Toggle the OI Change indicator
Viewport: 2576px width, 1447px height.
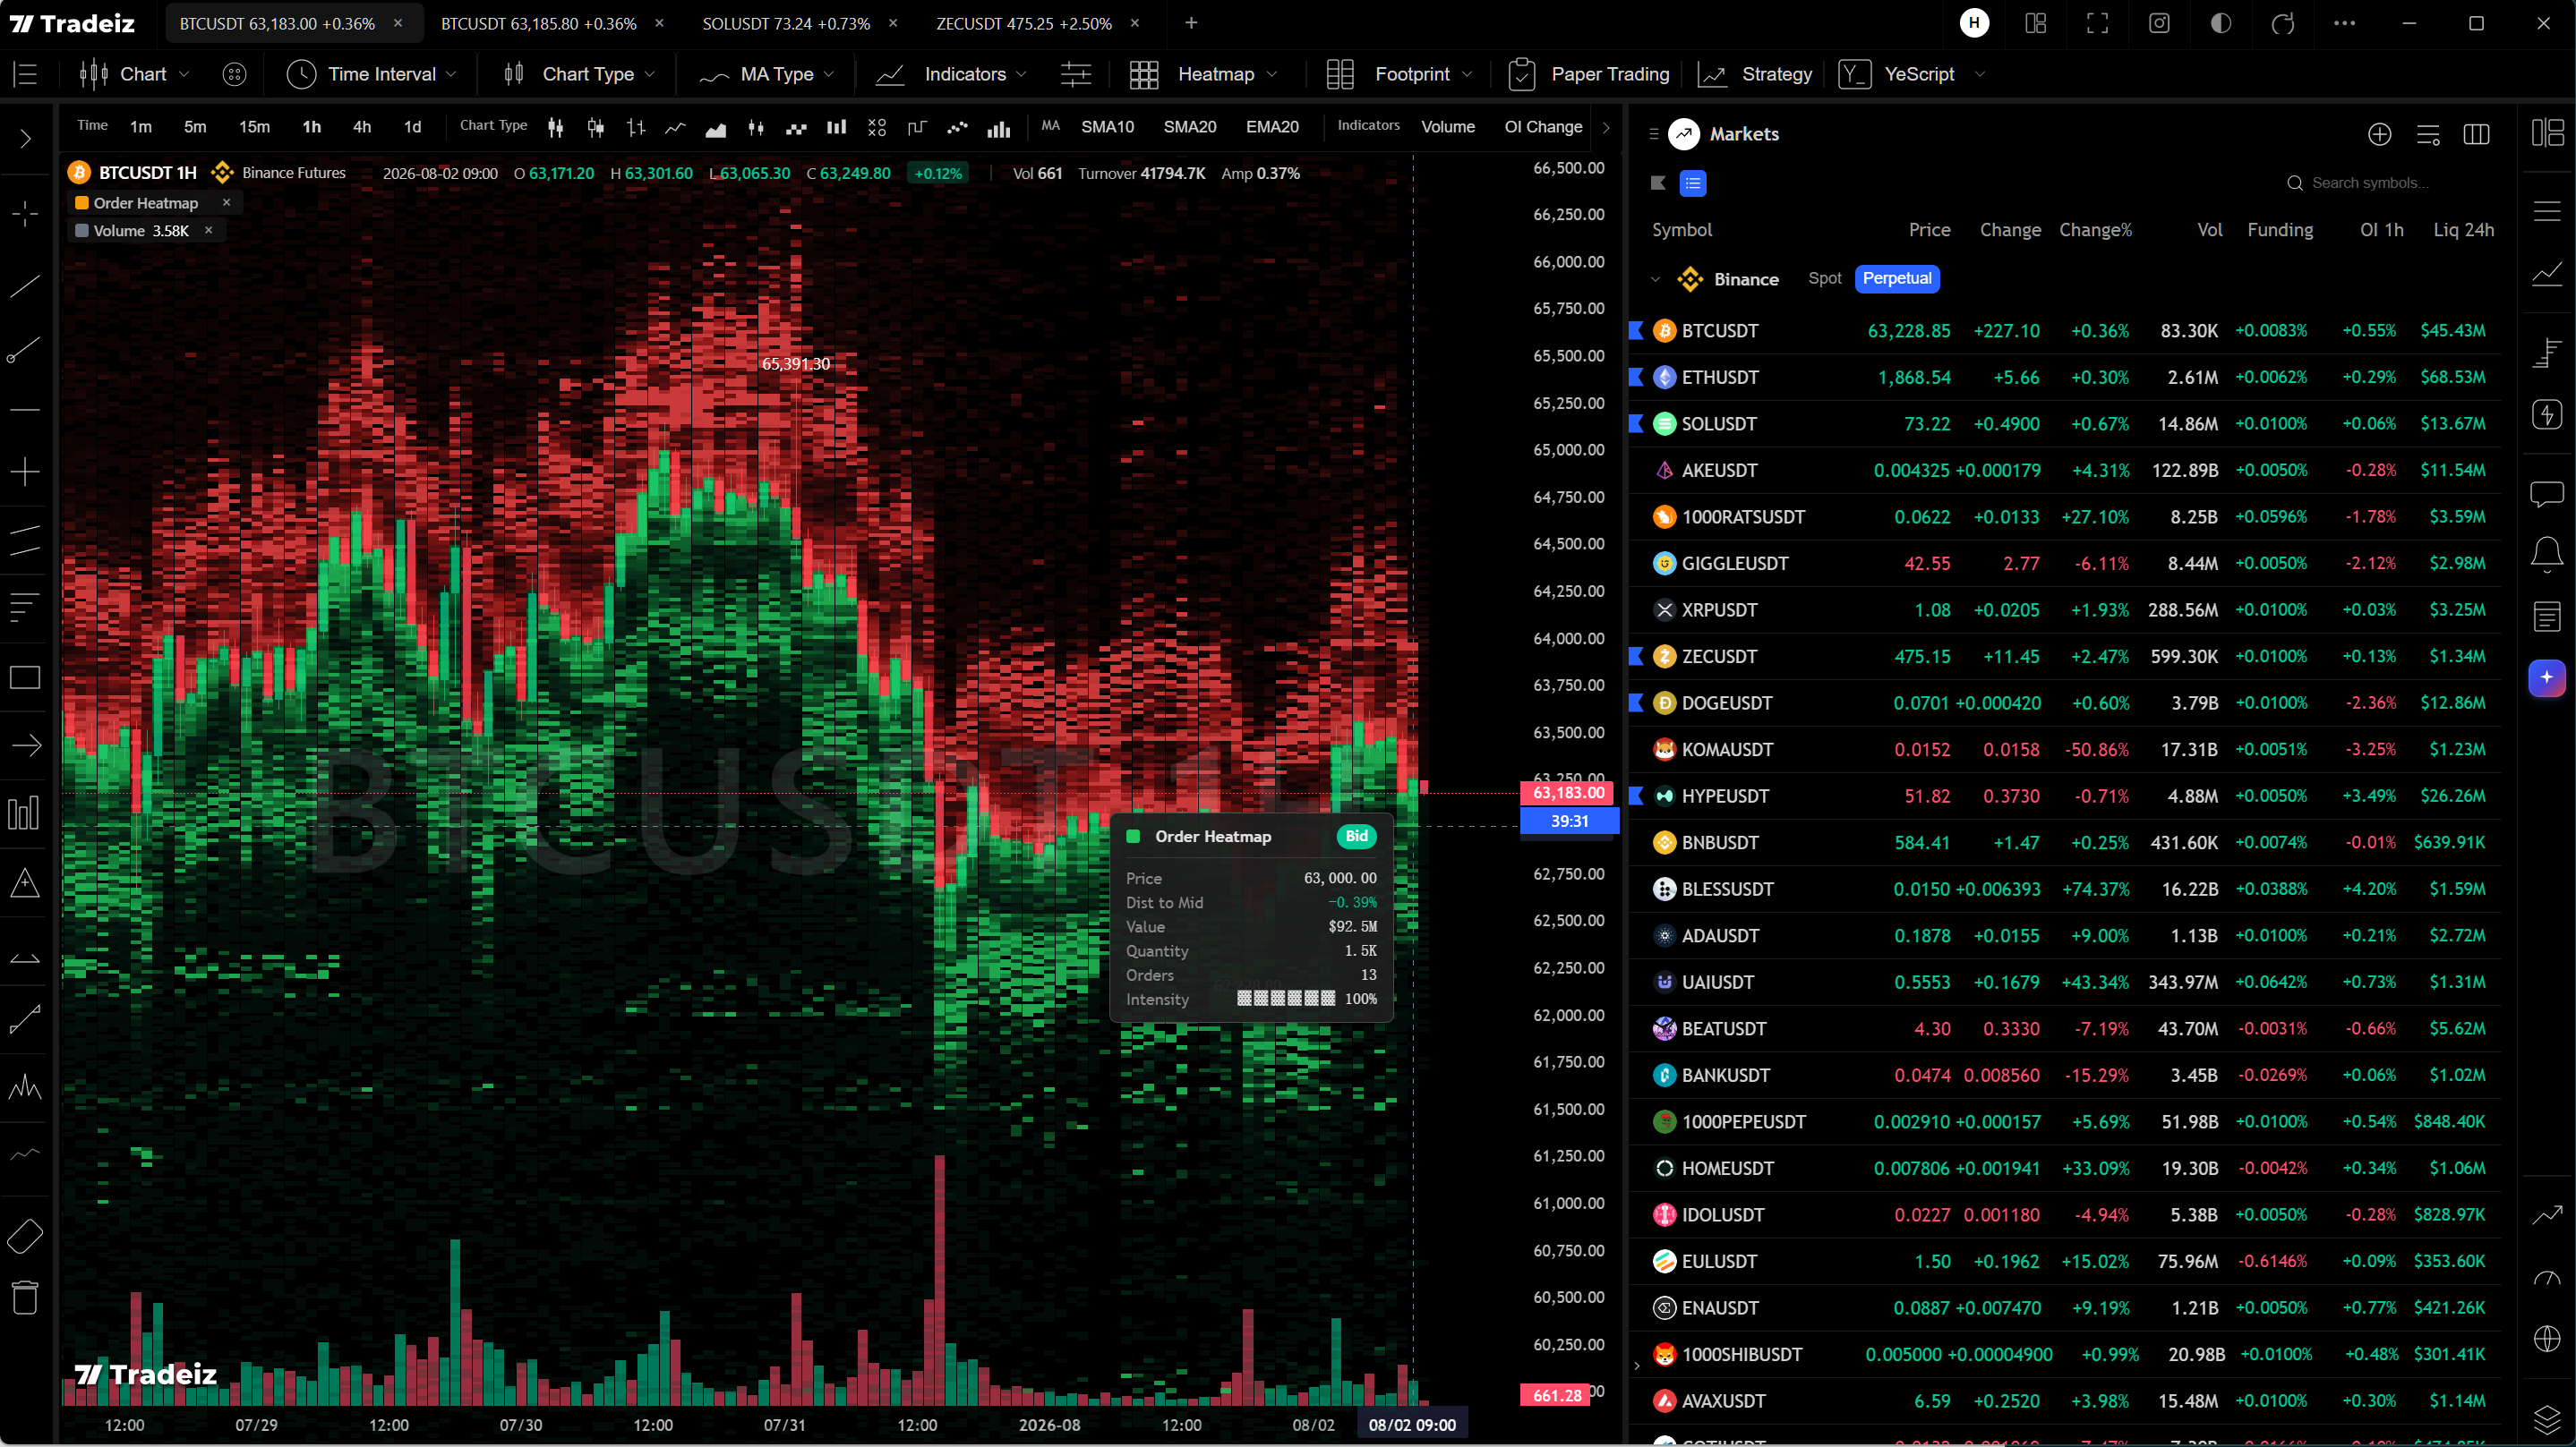(x=1543, y=127)
